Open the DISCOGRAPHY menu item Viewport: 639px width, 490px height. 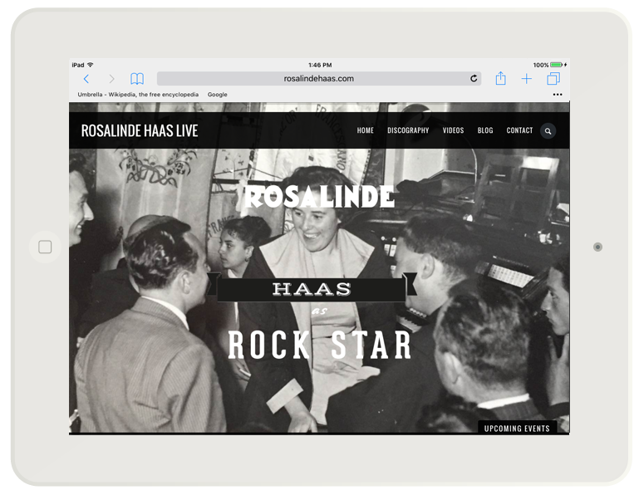pos(408,130)
